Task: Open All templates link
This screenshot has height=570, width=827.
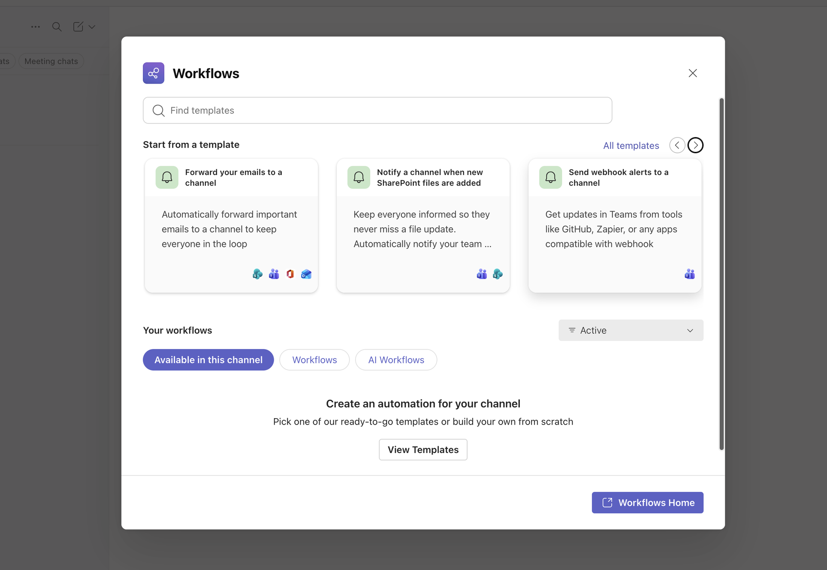Action: click(631, 145)
